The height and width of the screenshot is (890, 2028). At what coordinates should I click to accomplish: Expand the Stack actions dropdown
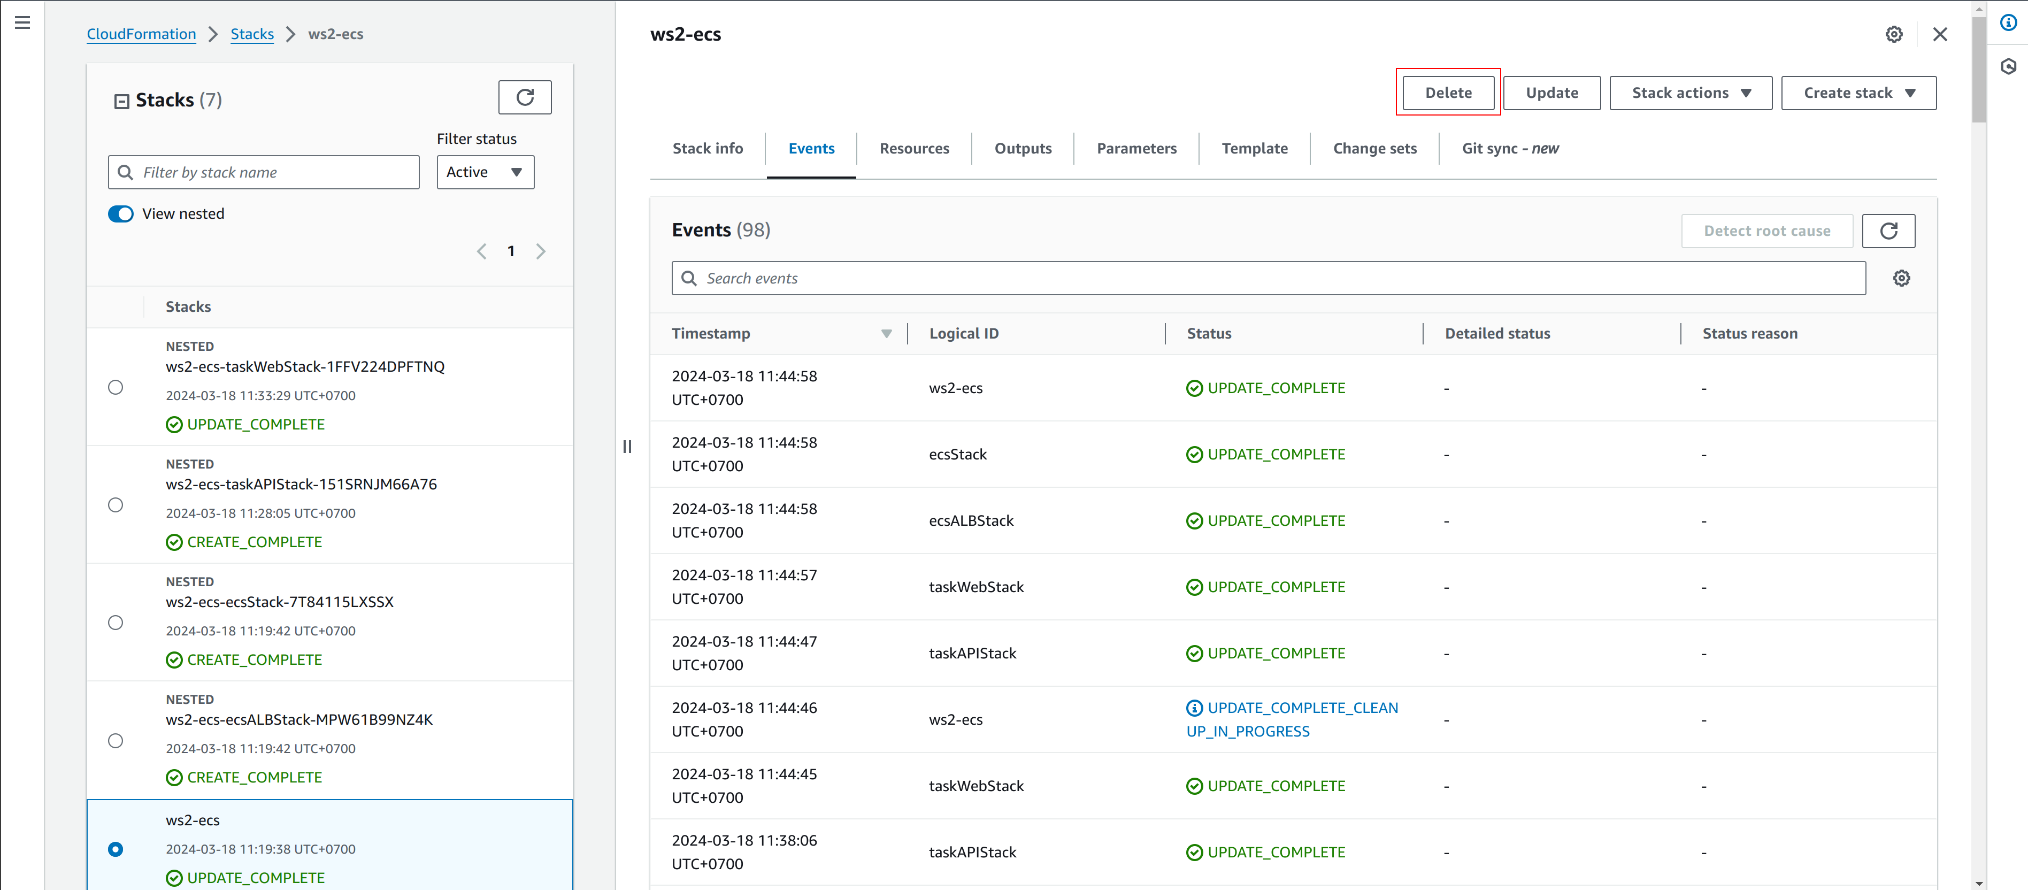1690,93
